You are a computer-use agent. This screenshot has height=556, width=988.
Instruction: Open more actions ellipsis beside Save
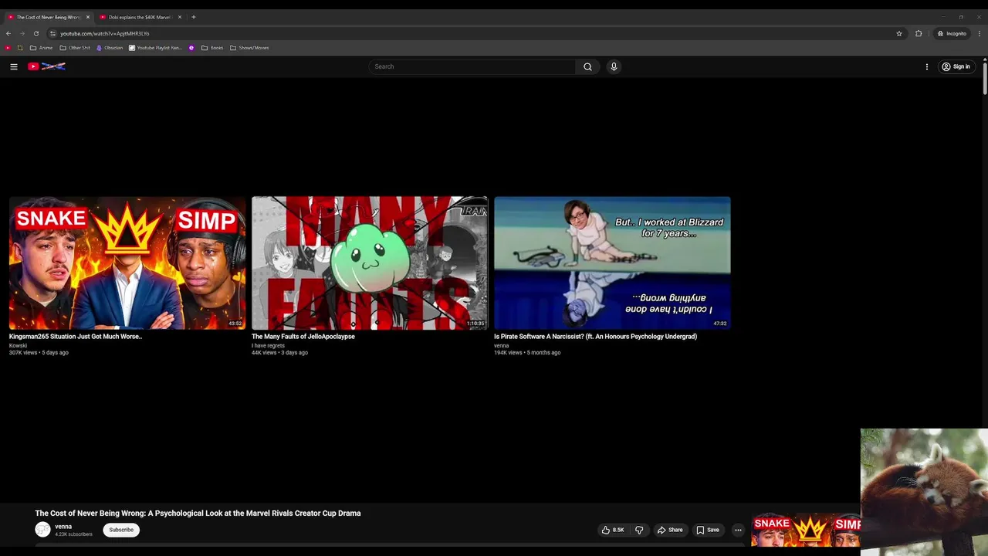pos(738,530)
